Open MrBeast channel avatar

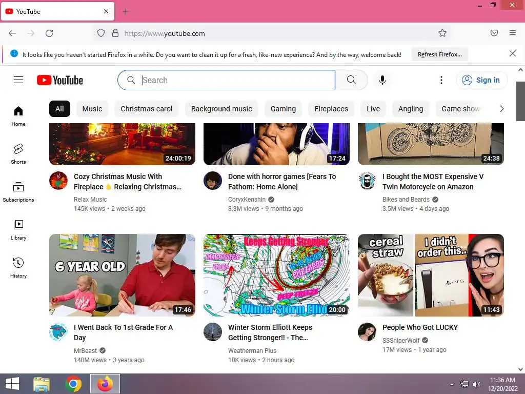tap(58, 332)
